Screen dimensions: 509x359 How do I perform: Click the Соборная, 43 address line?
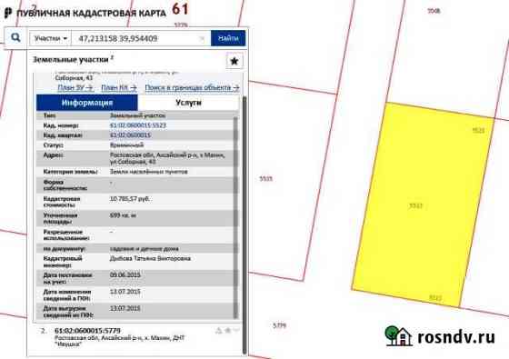pos(74,78)
